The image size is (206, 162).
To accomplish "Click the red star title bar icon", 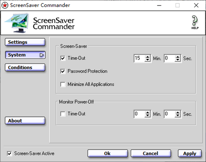I will [x=5, y=6].
